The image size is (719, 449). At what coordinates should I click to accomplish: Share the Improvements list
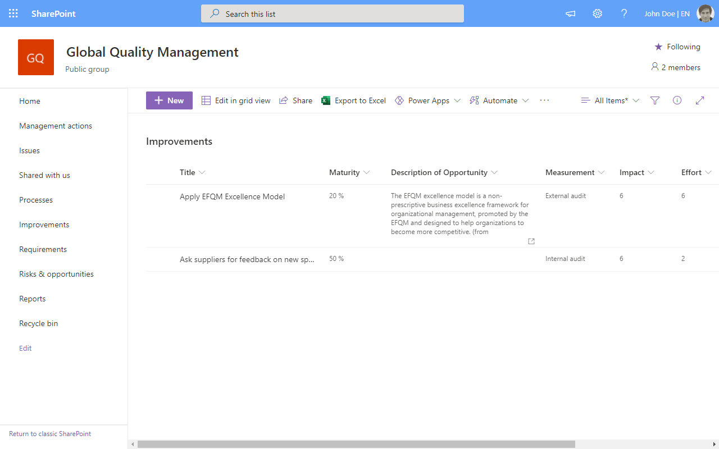click(295, 100)
